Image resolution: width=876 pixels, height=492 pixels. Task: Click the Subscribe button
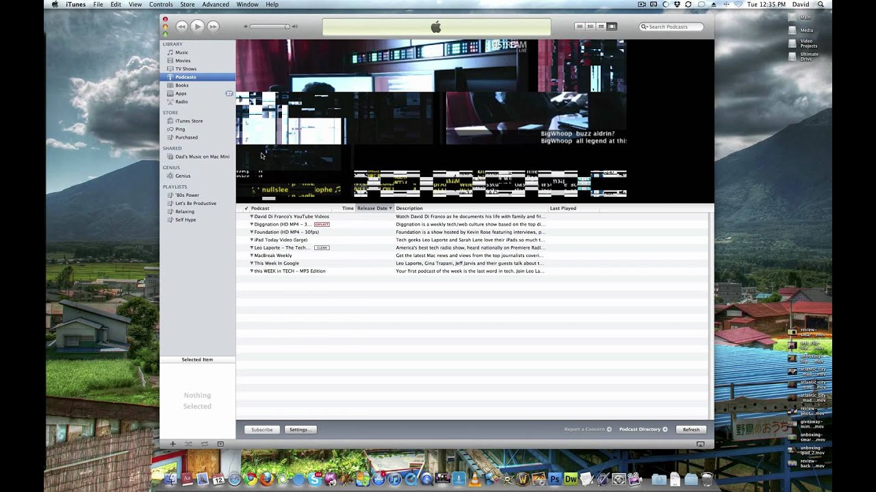pyautogui.click(x=262, y=430)
